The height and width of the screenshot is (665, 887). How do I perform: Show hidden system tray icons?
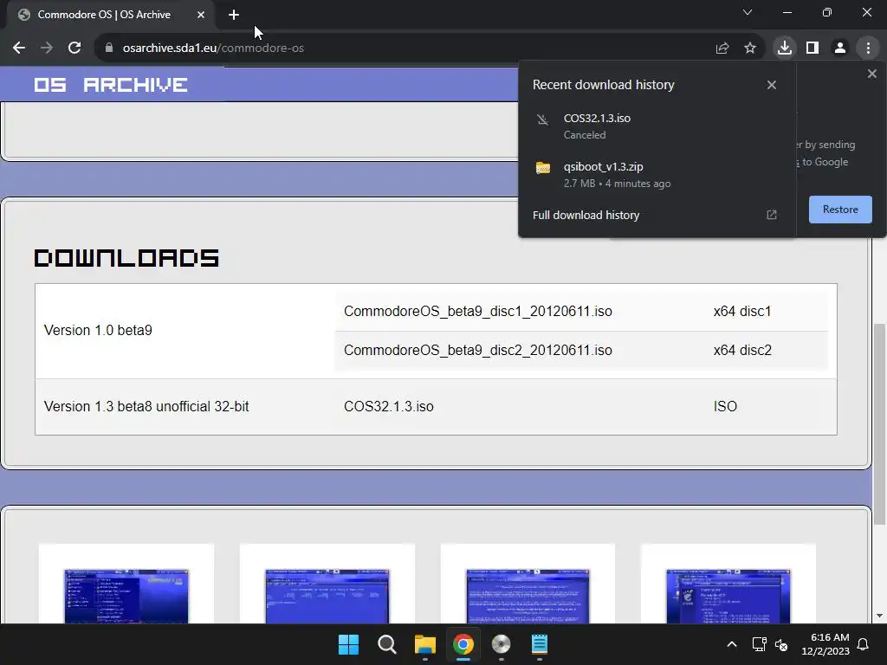pyautogui.click(x=731, y=644)
